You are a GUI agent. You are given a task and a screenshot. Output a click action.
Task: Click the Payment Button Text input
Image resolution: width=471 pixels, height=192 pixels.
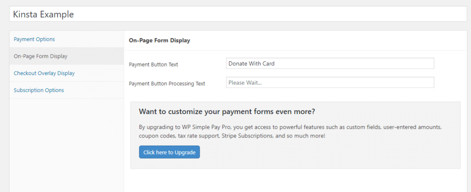[x=330, y=64]
